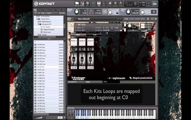Click the eject icon in browser toolbar
Viewport: 191px width, 120px height.
[x=39, y=13]
